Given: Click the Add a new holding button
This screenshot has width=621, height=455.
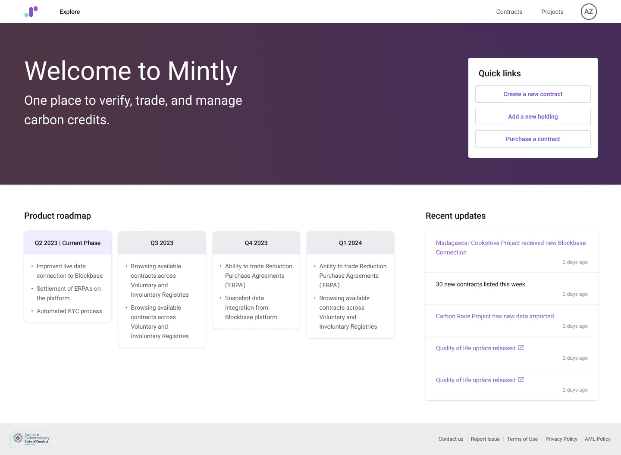Looking at the screenshot, I should 533,116.
